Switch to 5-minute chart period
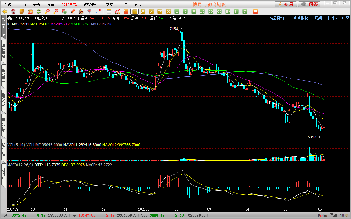This screenshot has width=351, height=219. [x=194, y=11]
